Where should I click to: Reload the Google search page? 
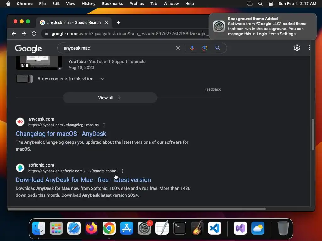[x=34, y=34]
